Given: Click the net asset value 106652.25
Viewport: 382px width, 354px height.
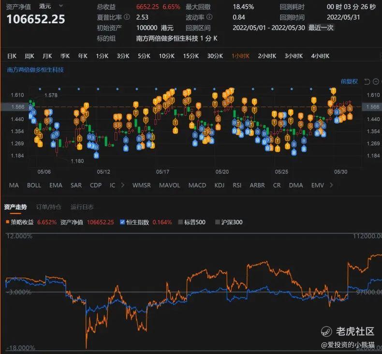Looking at the screenshot, I should pos(36,19).
